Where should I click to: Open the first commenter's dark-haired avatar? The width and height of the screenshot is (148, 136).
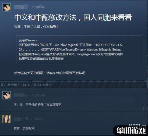[6, 95]
